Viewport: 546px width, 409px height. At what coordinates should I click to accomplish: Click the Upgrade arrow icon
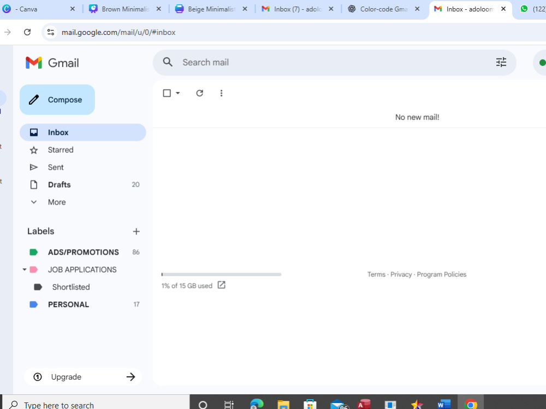tap(130, 377)
